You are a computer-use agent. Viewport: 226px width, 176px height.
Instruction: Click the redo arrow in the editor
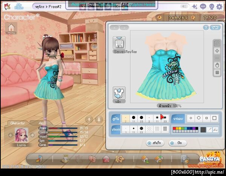click(124, 27)
